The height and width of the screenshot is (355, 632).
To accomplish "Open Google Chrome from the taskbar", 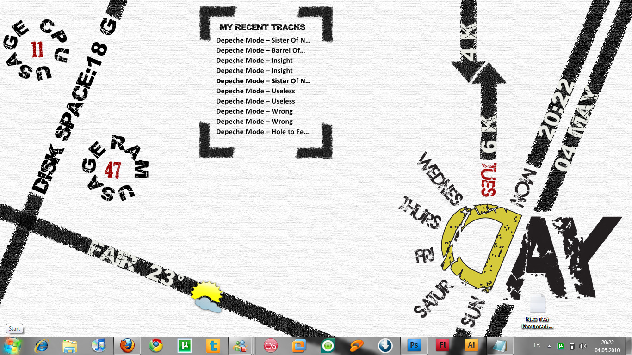I will click(x=156, y=345).
